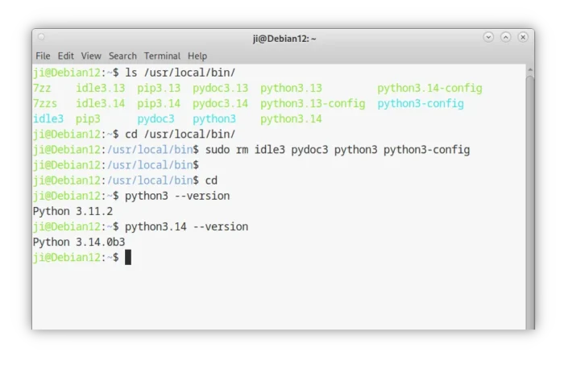The height and width of the screenshot is (369, 564).
Task: Minimize the terminal window
Action: (488, 37)
